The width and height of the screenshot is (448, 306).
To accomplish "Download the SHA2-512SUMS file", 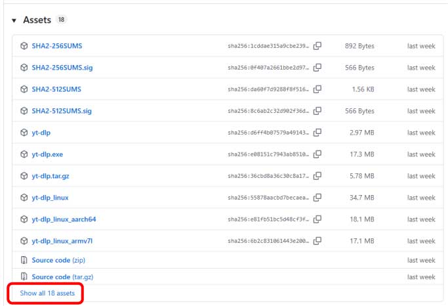I will coord(56,89).
